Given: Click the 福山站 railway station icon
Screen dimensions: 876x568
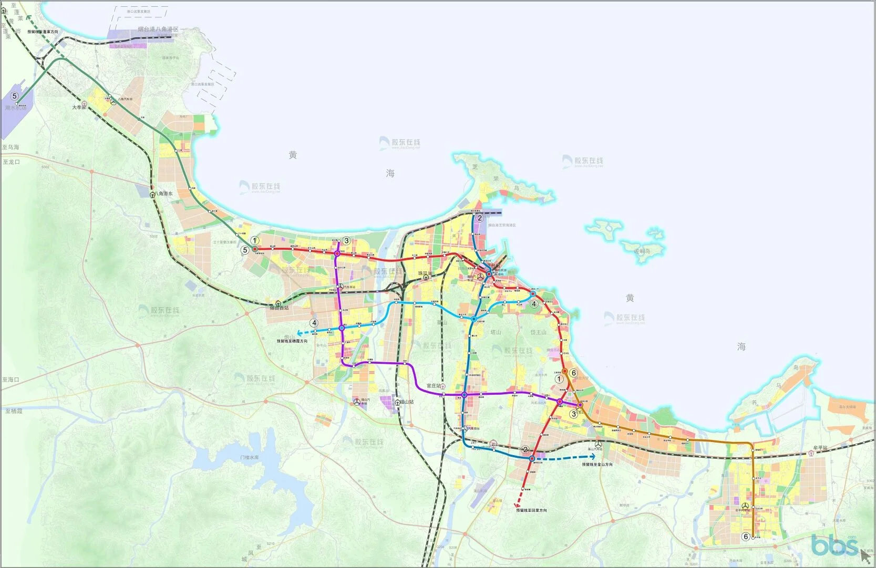Looking at the screenshot, I should pos(397,403).
